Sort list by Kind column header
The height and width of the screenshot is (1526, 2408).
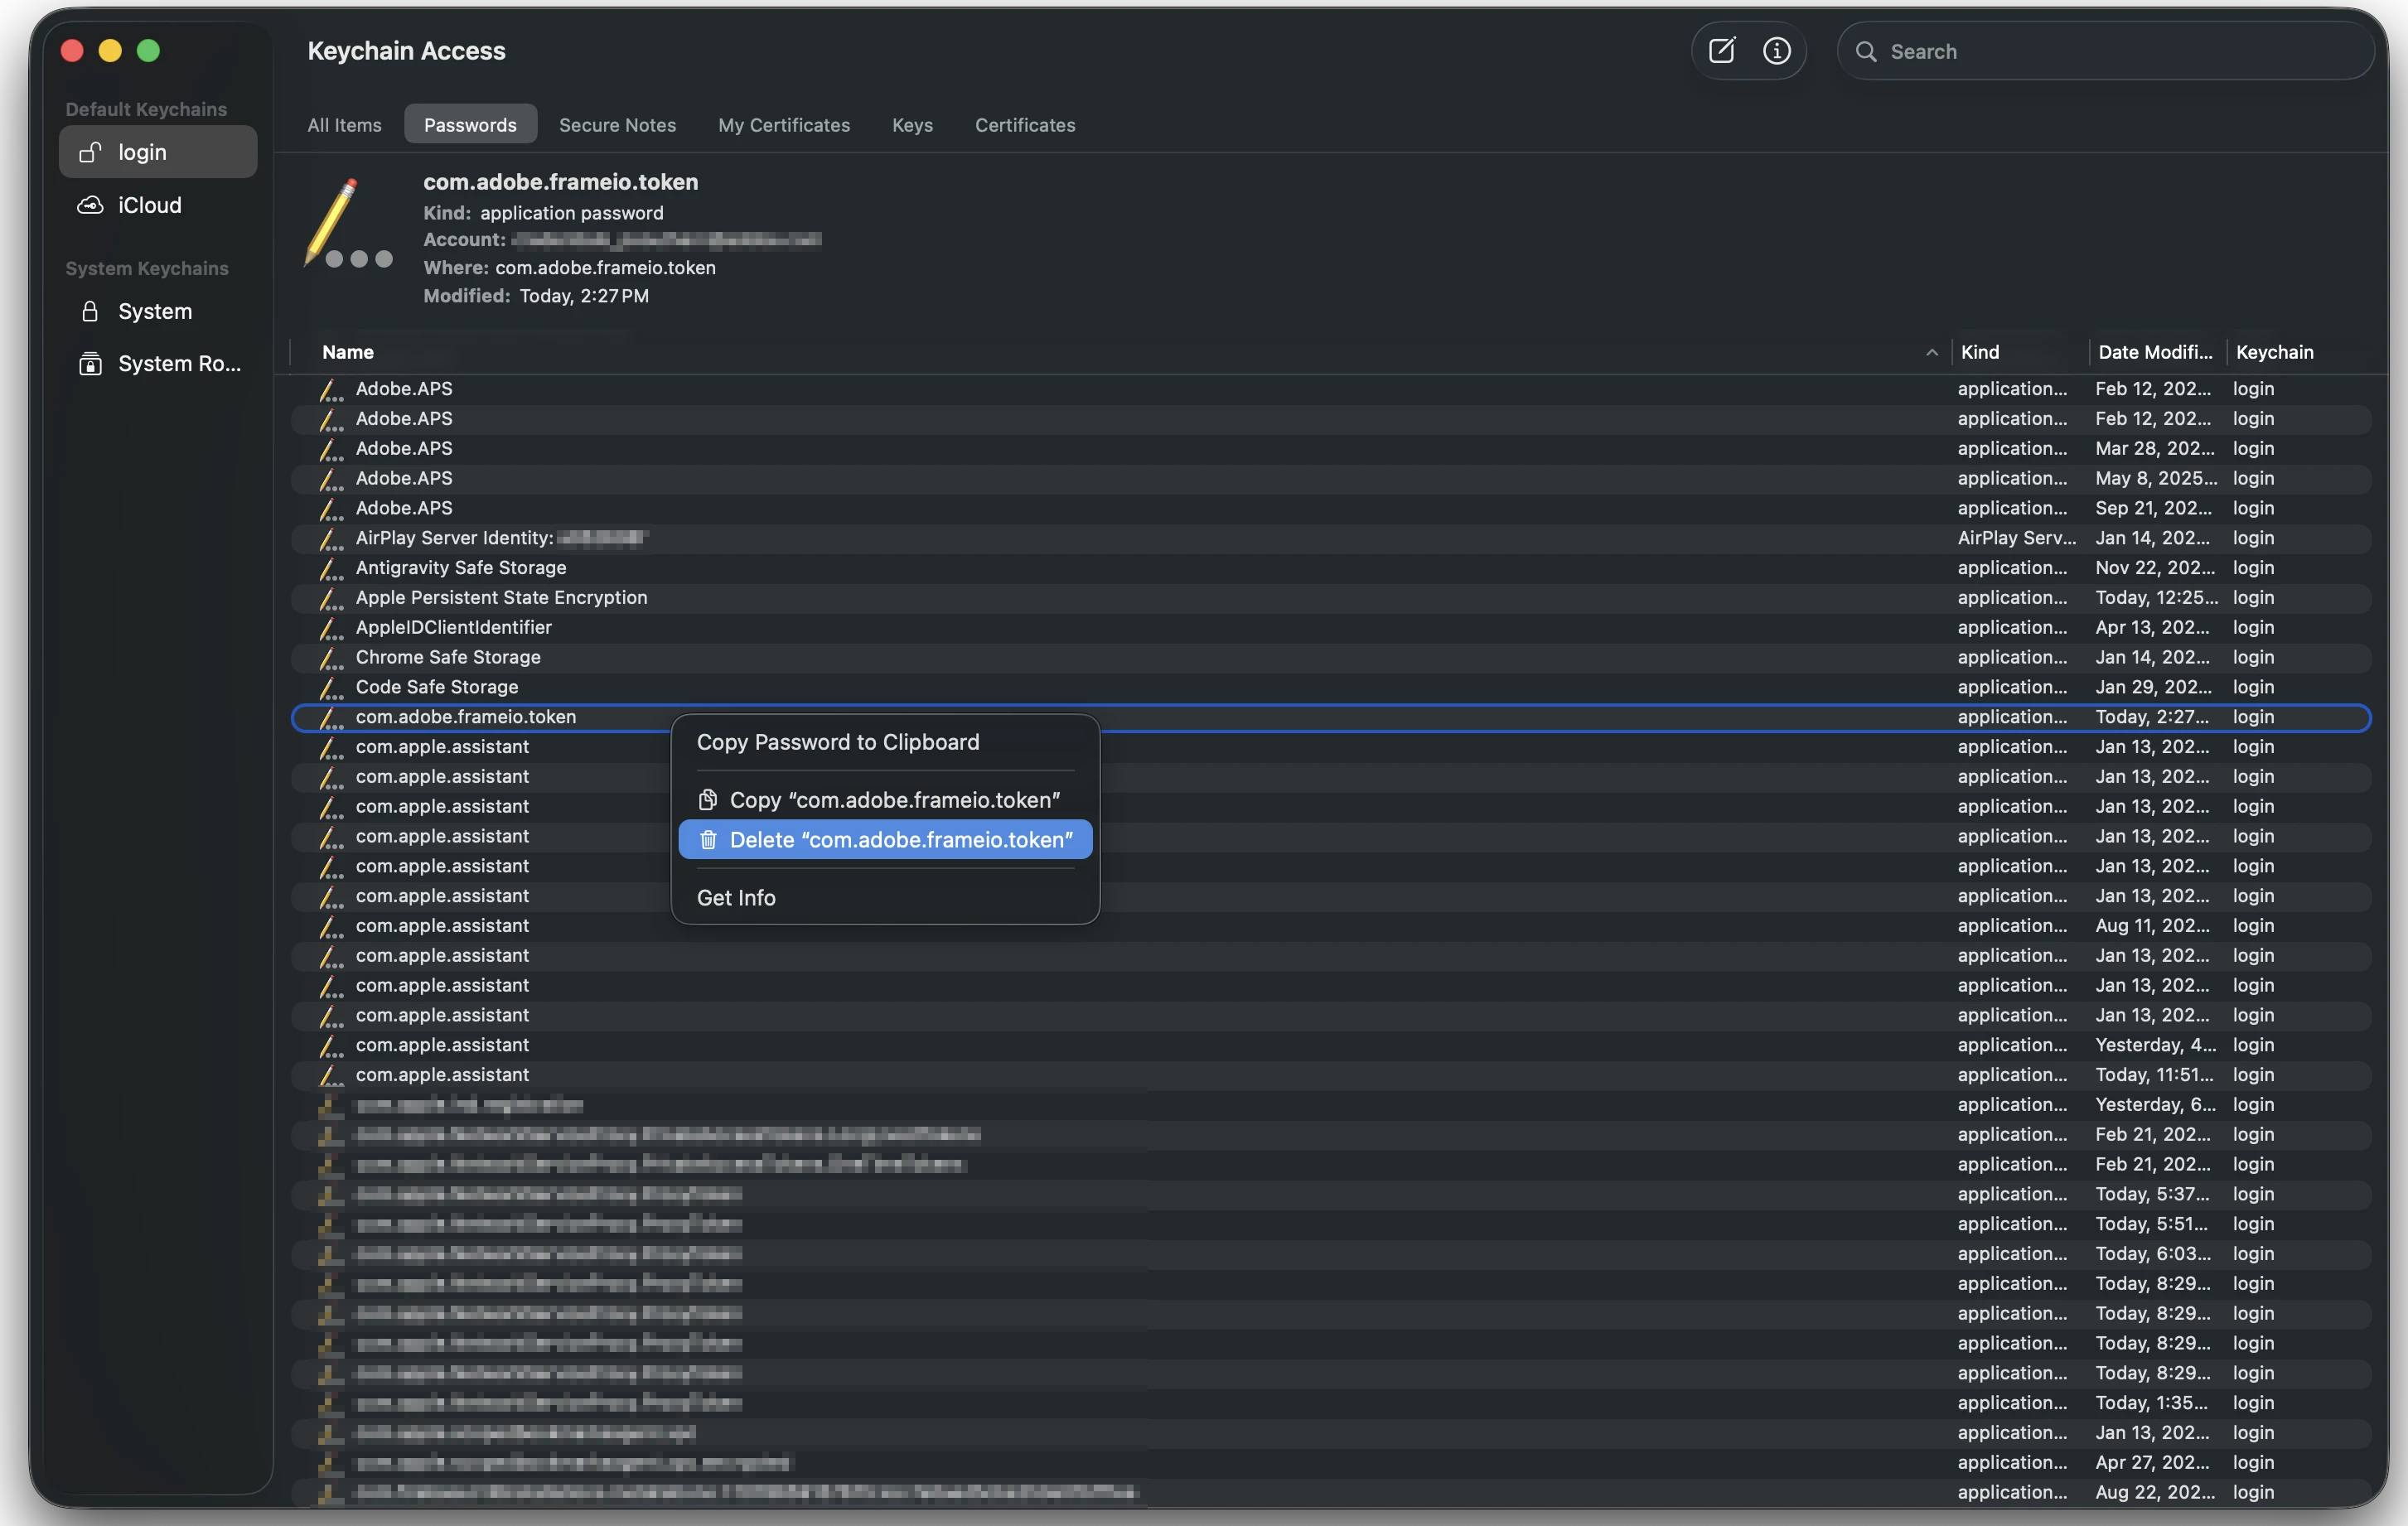tap(1980, 352)
